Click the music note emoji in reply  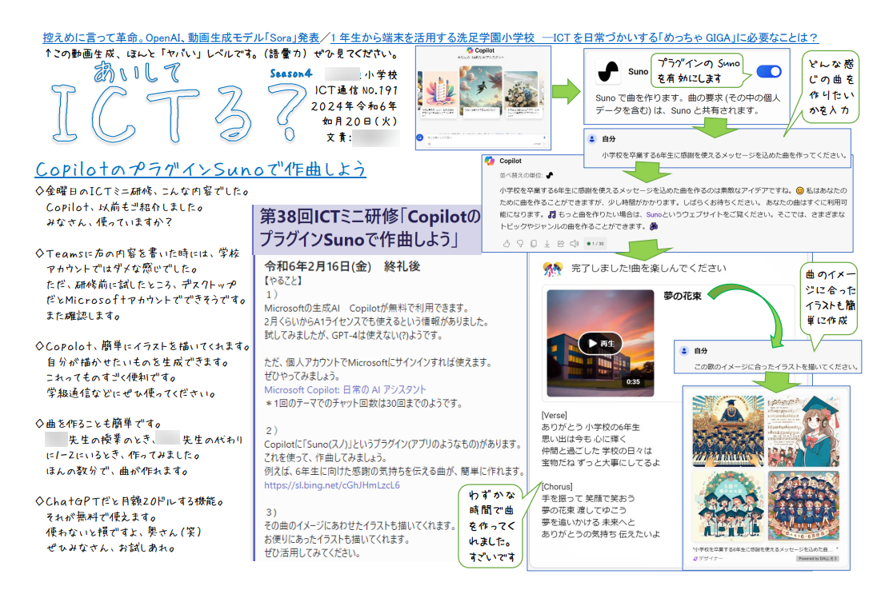pos(552,214)
